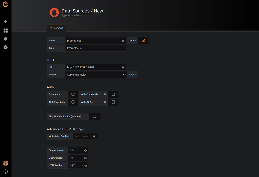Image resolution: width=259 pixels, height=177 pixels.
Task: Enable With CA Cert checkbox
Action: coord(113,102)
